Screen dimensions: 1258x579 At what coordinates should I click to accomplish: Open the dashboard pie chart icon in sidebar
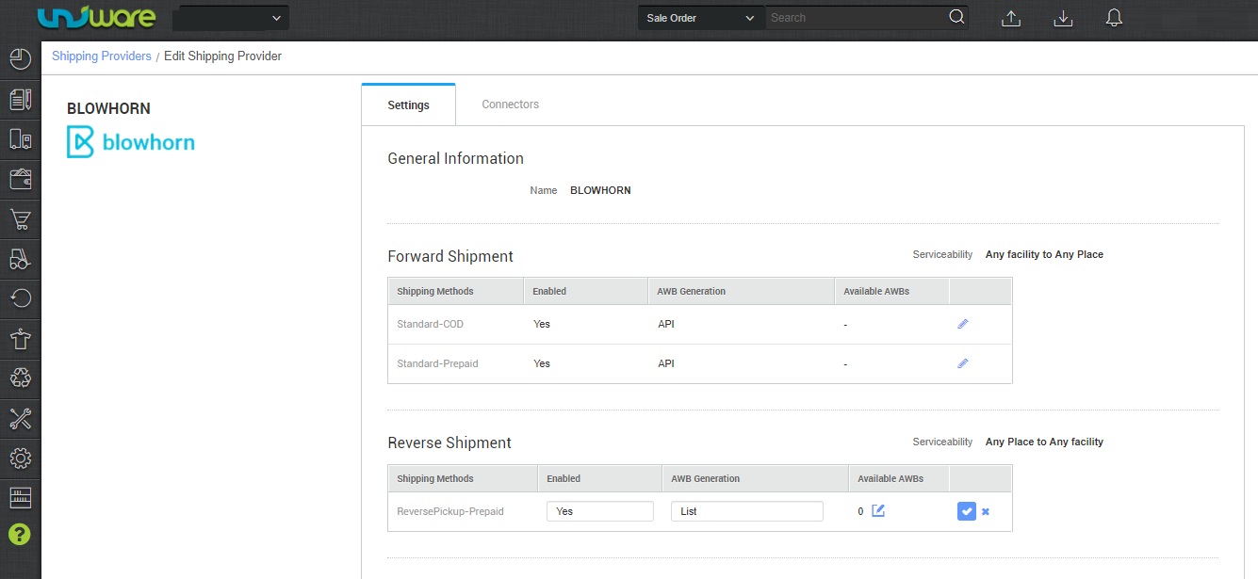pos(20,59)
